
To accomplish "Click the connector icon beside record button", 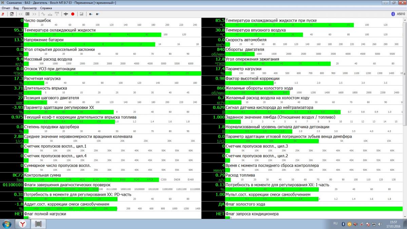I will (66, 14).
